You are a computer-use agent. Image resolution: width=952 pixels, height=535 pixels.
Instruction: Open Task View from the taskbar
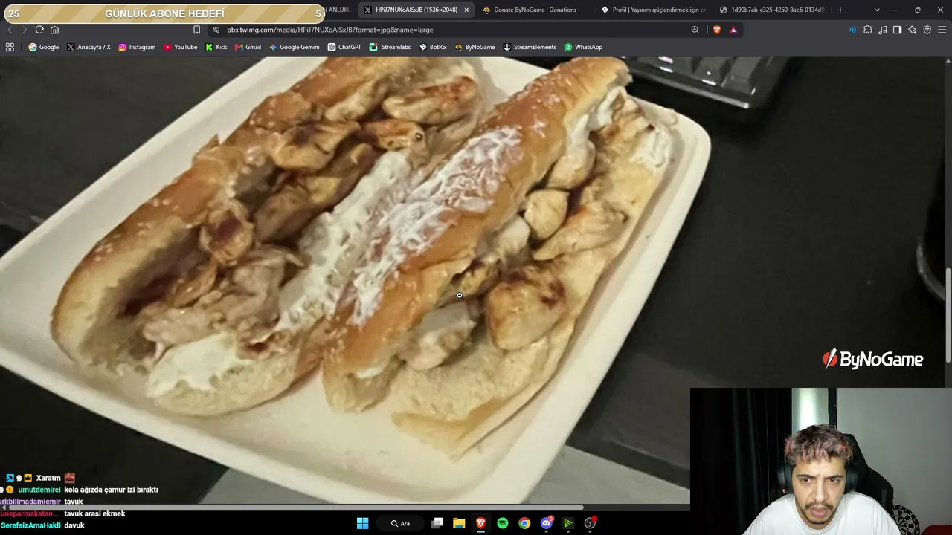[437, 523]
